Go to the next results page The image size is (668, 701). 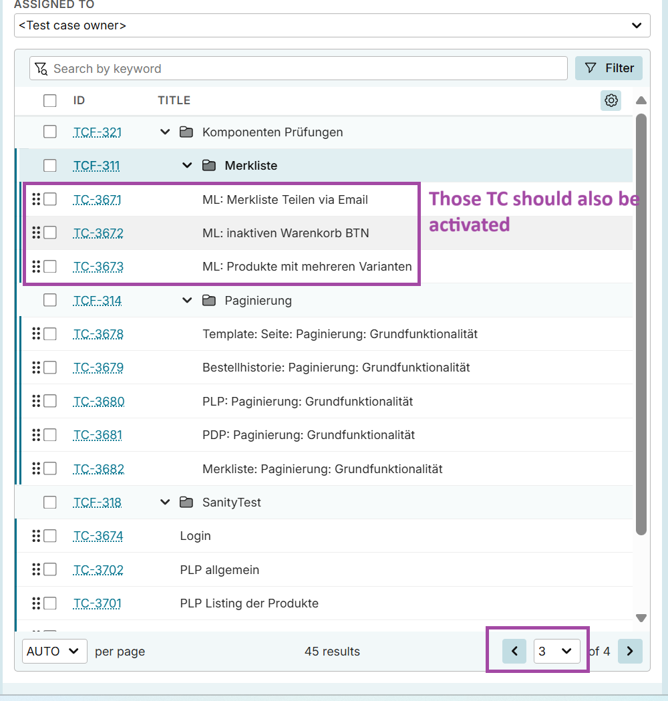point(629,651)
